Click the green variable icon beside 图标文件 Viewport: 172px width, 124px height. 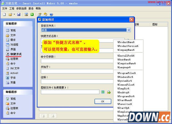click(103, 92)
